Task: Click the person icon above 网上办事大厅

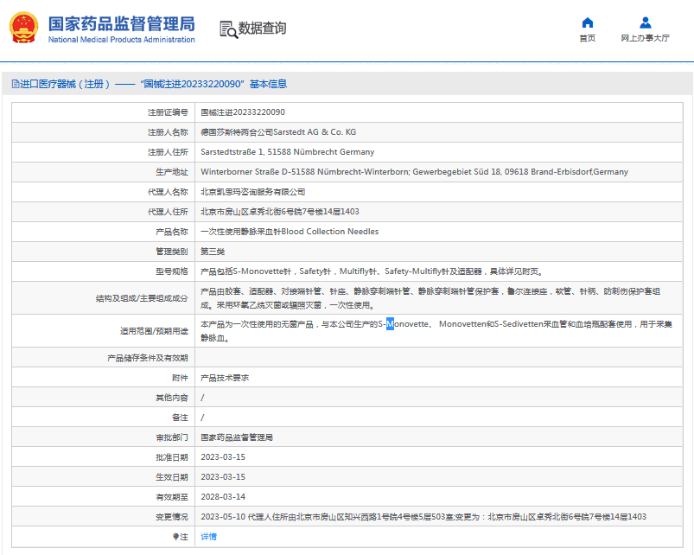Action: (645, 22)
